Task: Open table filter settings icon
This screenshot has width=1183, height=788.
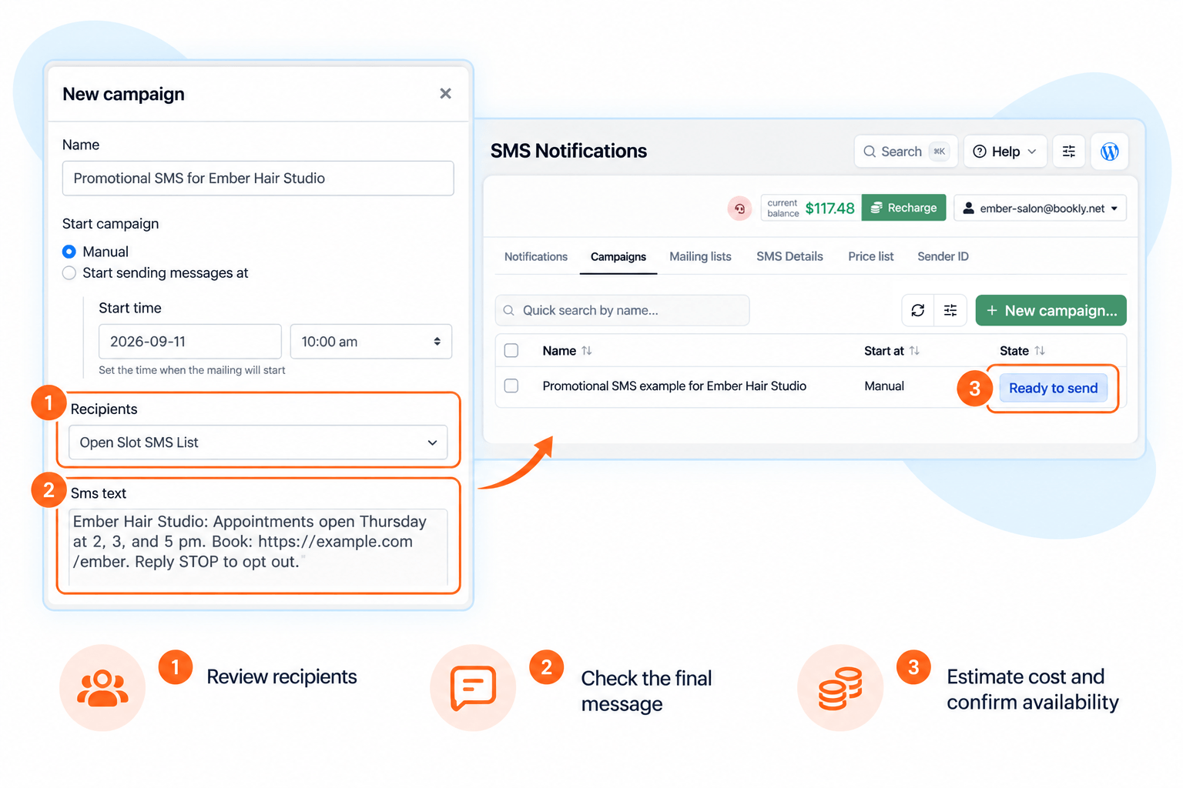Action: (950, 310)
